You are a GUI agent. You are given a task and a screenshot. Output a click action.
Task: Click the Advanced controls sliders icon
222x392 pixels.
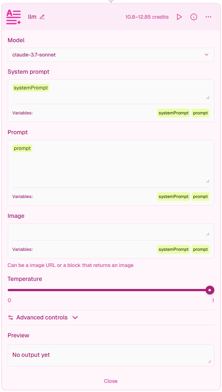(11, 318)
